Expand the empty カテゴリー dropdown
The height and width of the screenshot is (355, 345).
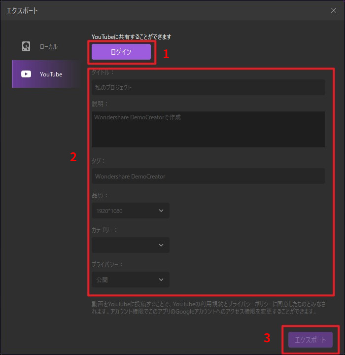click(131, 245)
